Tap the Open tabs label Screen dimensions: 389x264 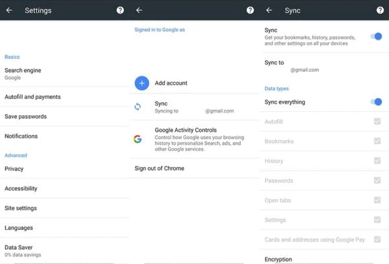(277, 200)
